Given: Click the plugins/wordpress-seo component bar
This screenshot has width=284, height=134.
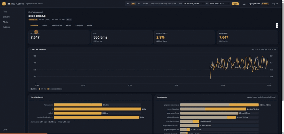Looking at the screenshot, I should point(185,130).
